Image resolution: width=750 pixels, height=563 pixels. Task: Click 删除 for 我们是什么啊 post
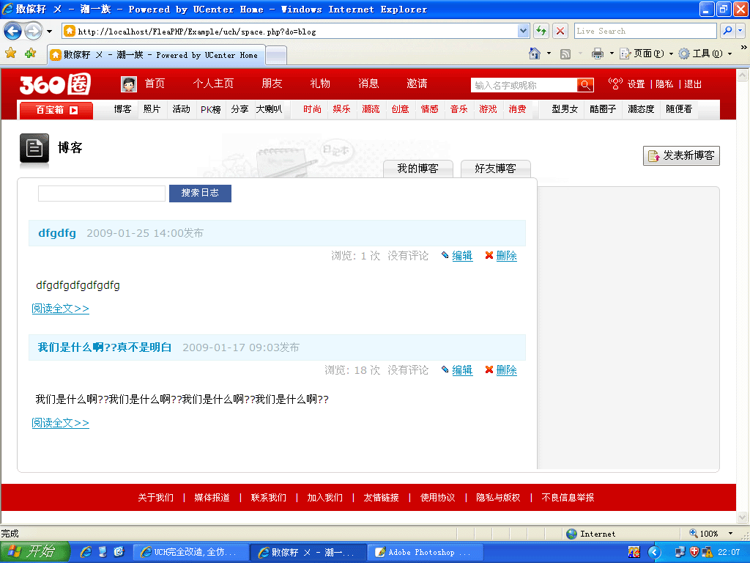[507, 370]
